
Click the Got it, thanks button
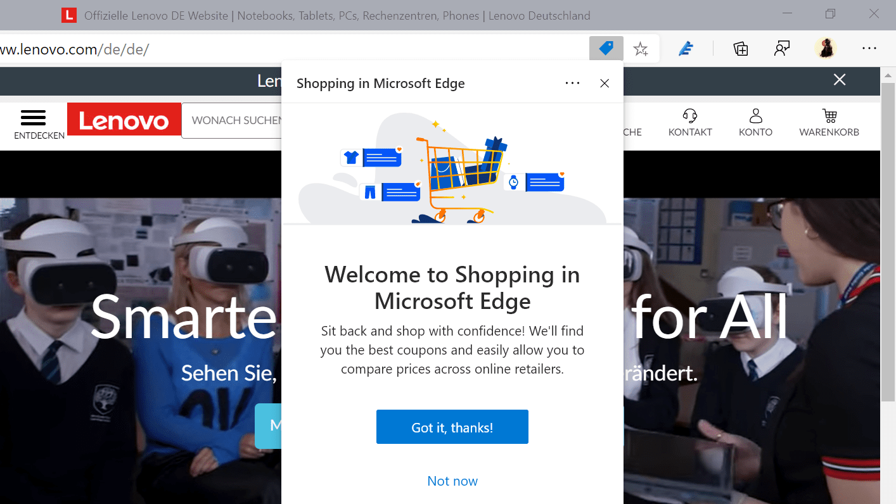(452, 427)
